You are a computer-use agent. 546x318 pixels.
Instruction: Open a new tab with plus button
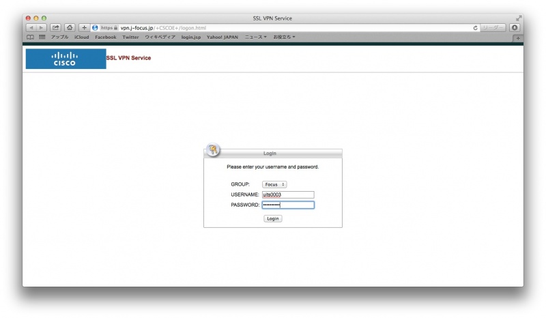click(x=518, y=38)
